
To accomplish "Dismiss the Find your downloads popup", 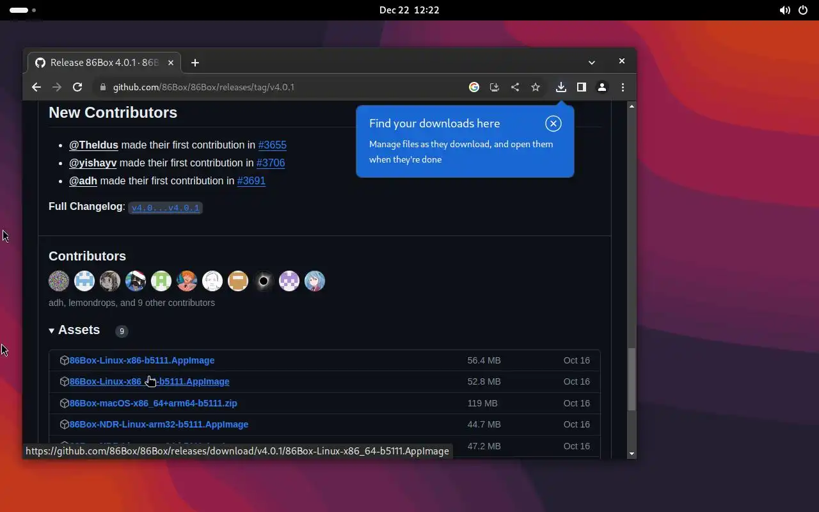I will coord(553,124).
